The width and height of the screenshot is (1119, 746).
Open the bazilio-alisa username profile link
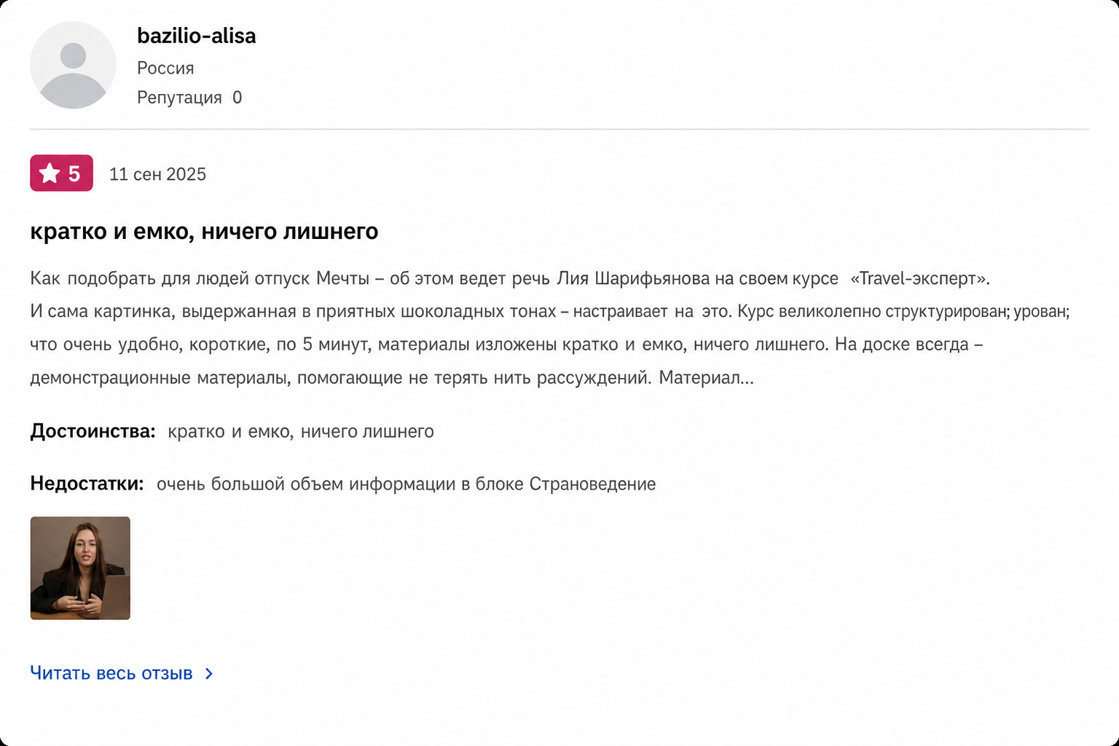point(197,36)
